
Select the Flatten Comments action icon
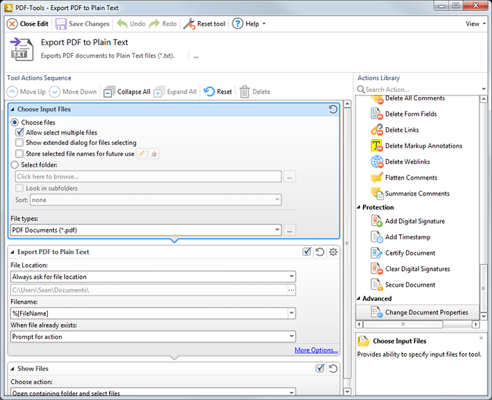tap(377, 178)
